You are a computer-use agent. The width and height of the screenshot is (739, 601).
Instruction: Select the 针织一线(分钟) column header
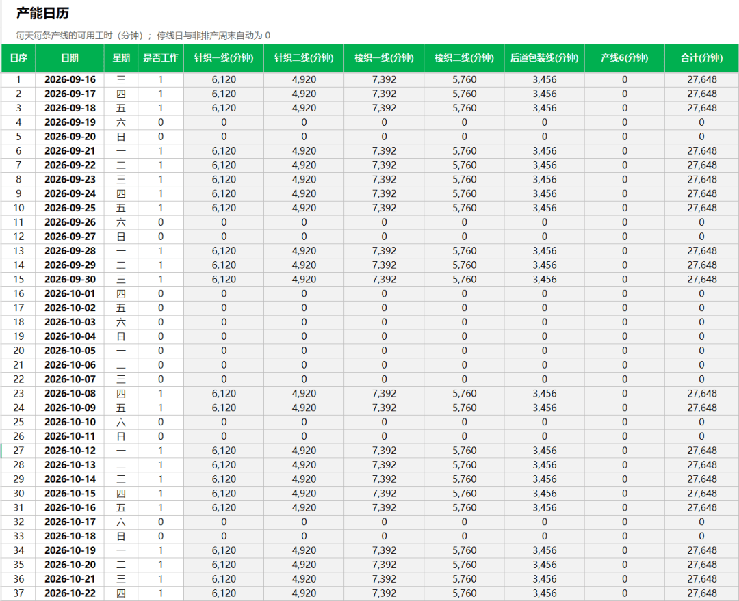click(x=224, y=58)
